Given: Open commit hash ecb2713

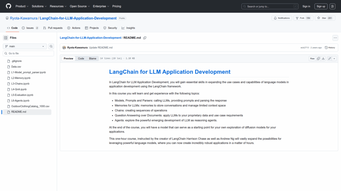Looking at the screenshot, I should [304, 48].
